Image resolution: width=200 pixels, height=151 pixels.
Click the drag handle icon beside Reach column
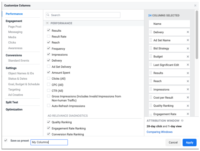[151, 81]
